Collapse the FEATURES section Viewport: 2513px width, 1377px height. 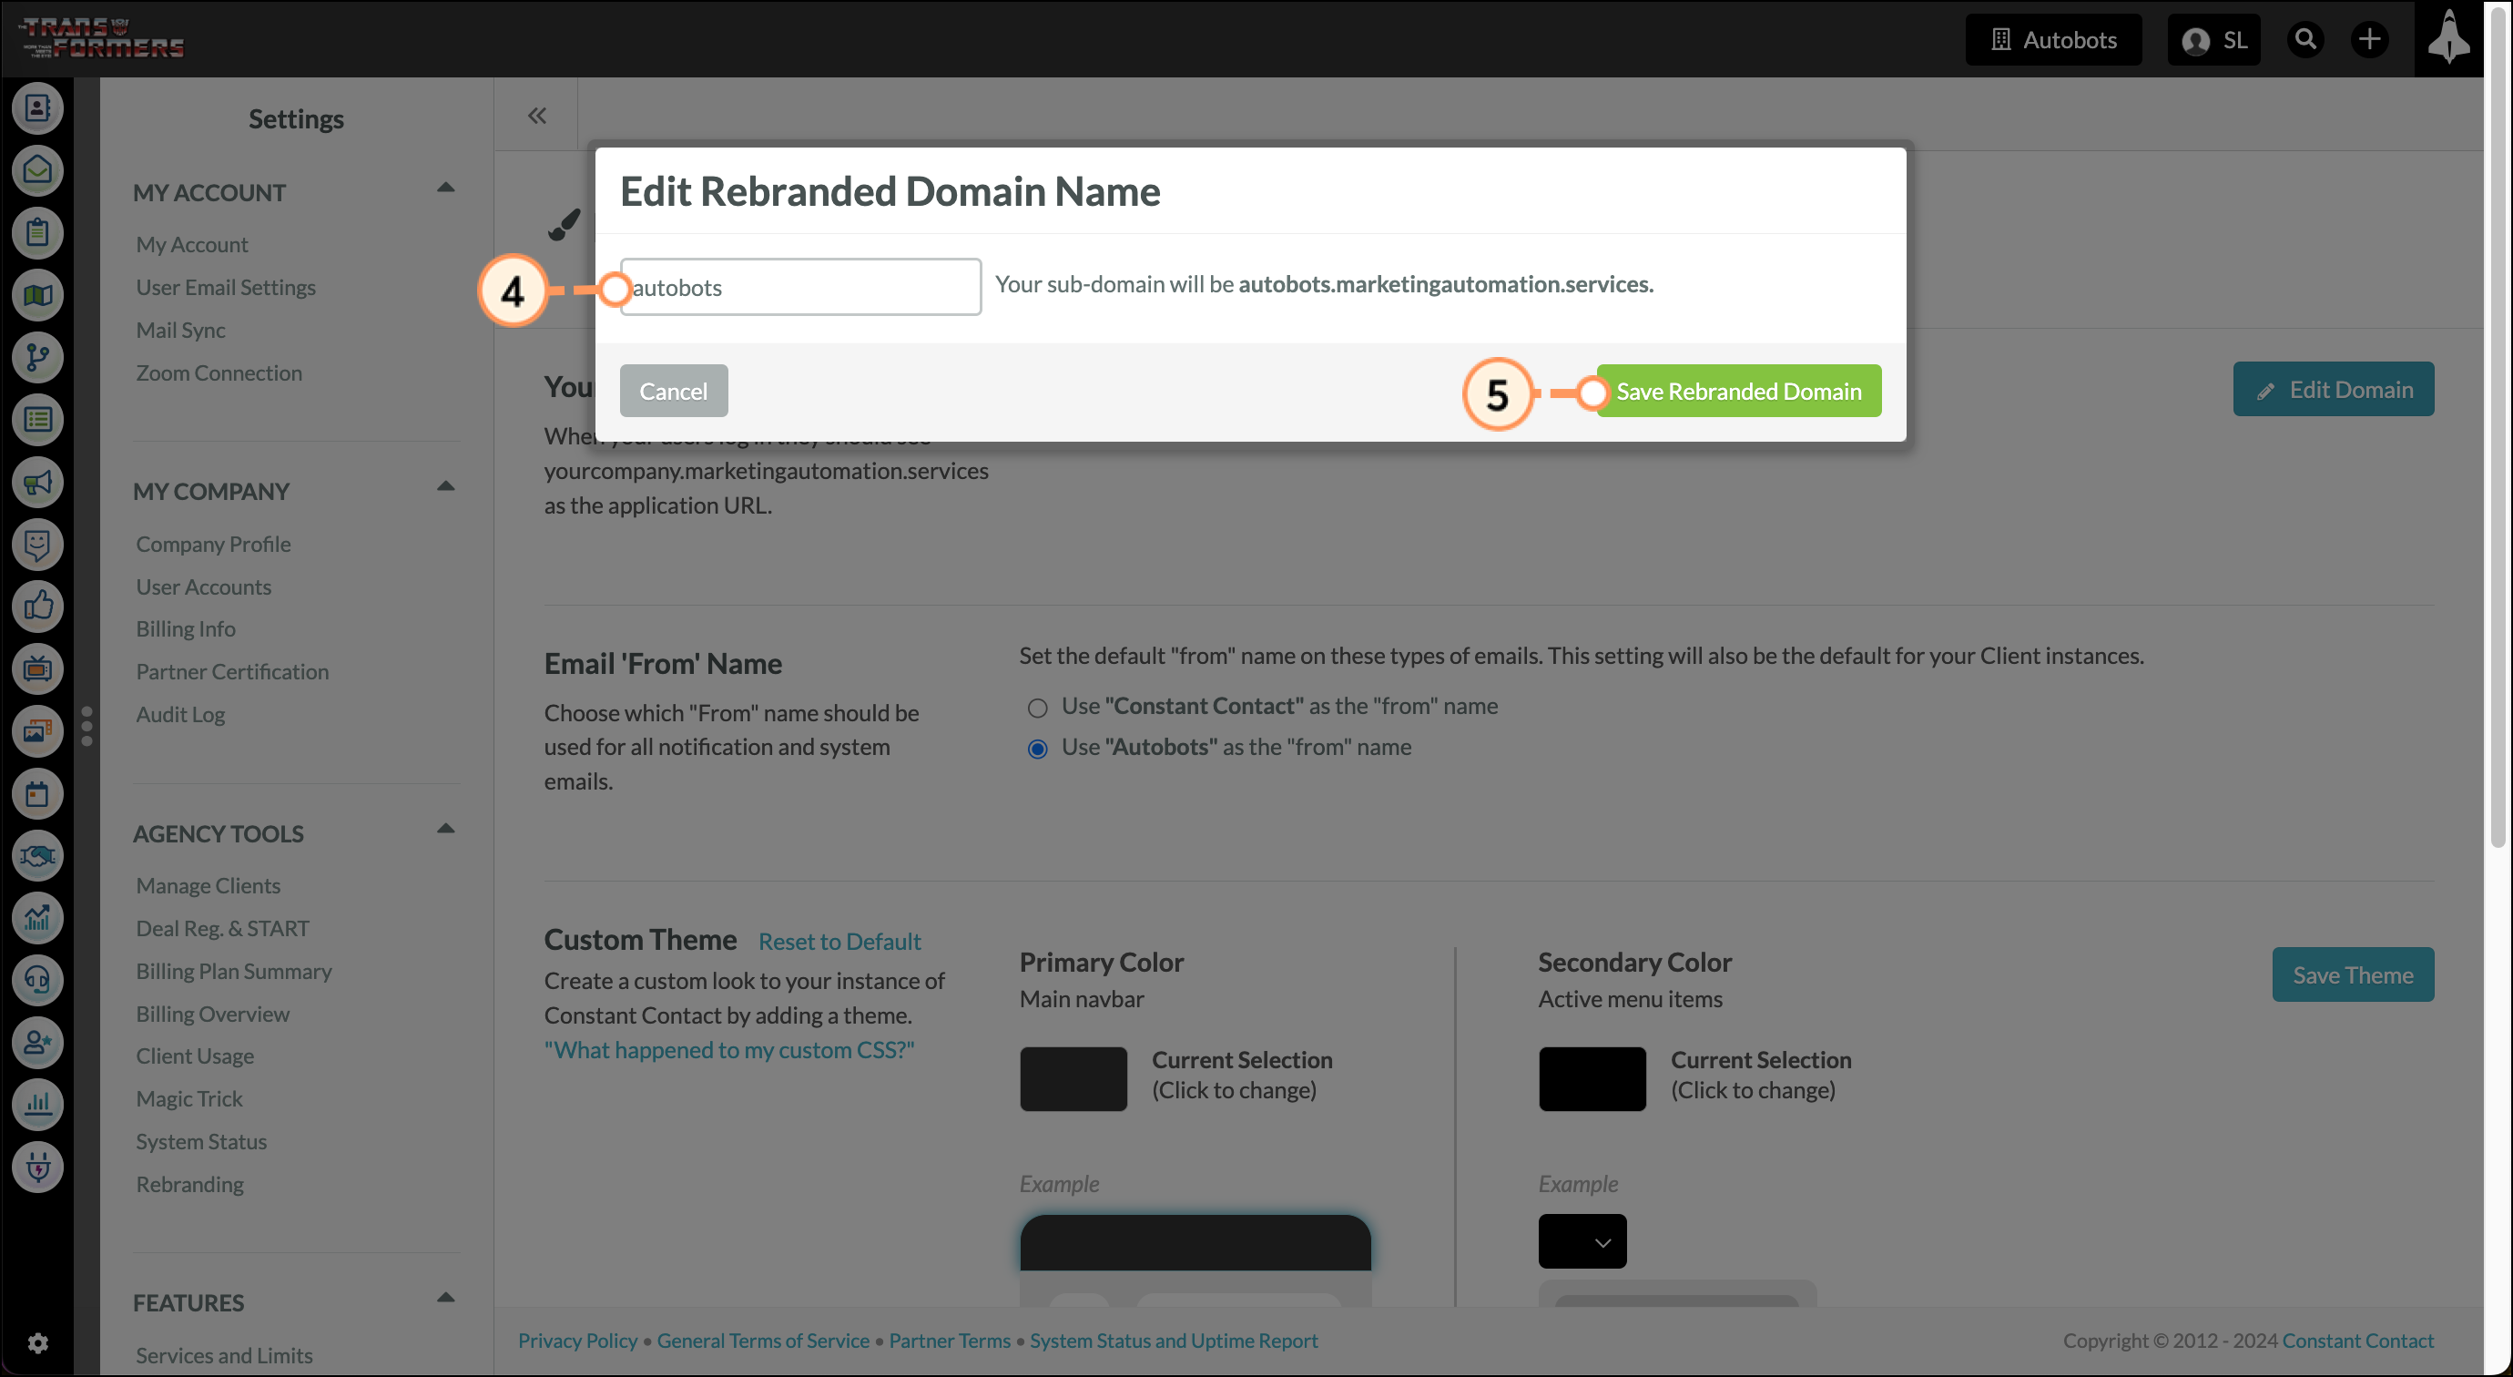tap(446, 1299)
